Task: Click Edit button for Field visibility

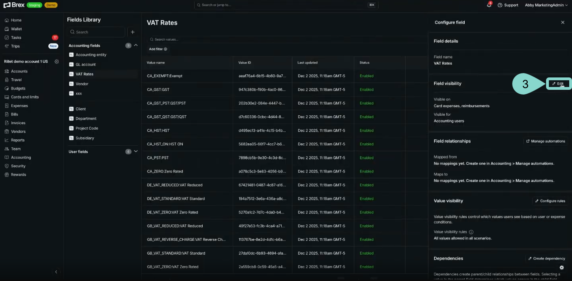Action: 558,83
